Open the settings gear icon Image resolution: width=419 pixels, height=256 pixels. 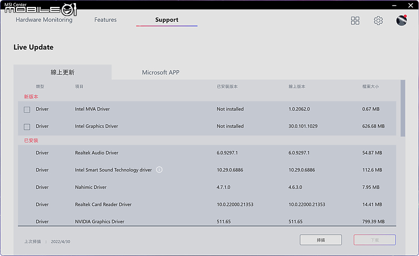pyautogui.click(x=378, y=21)
